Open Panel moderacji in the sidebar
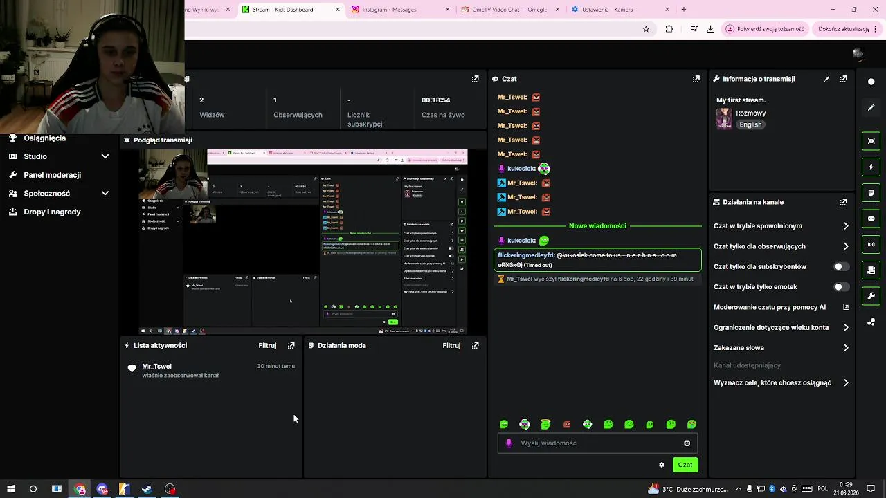This screenshot has width=886, height=498. click(x=52, y=175)
